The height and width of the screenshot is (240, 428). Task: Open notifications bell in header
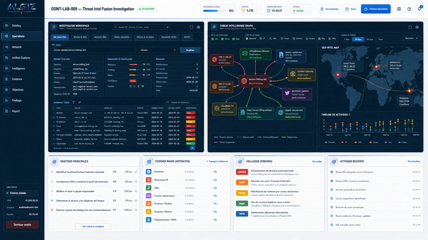tap(419, 9)
